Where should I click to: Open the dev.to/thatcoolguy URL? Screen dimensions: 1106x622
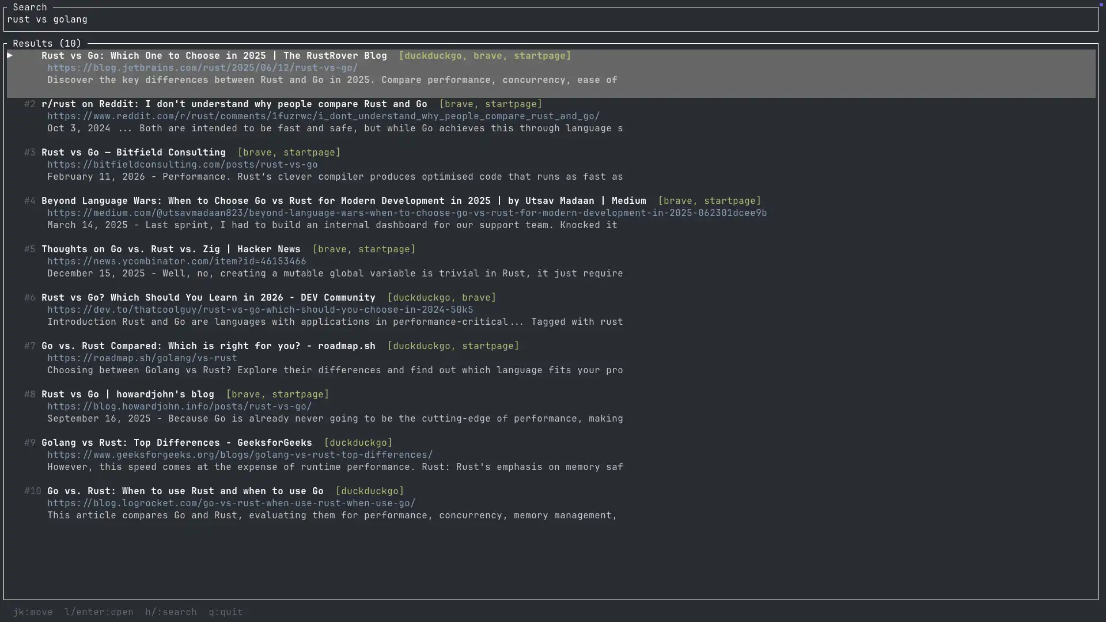pyautogui.click(x=260, y=310)
